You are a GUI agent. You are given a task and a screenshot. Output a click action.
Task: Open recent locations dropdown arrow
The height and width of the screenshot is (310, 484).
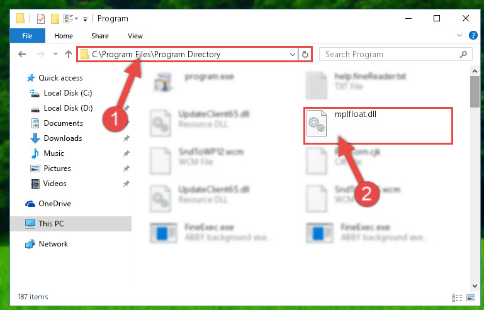tap(55, 54)
